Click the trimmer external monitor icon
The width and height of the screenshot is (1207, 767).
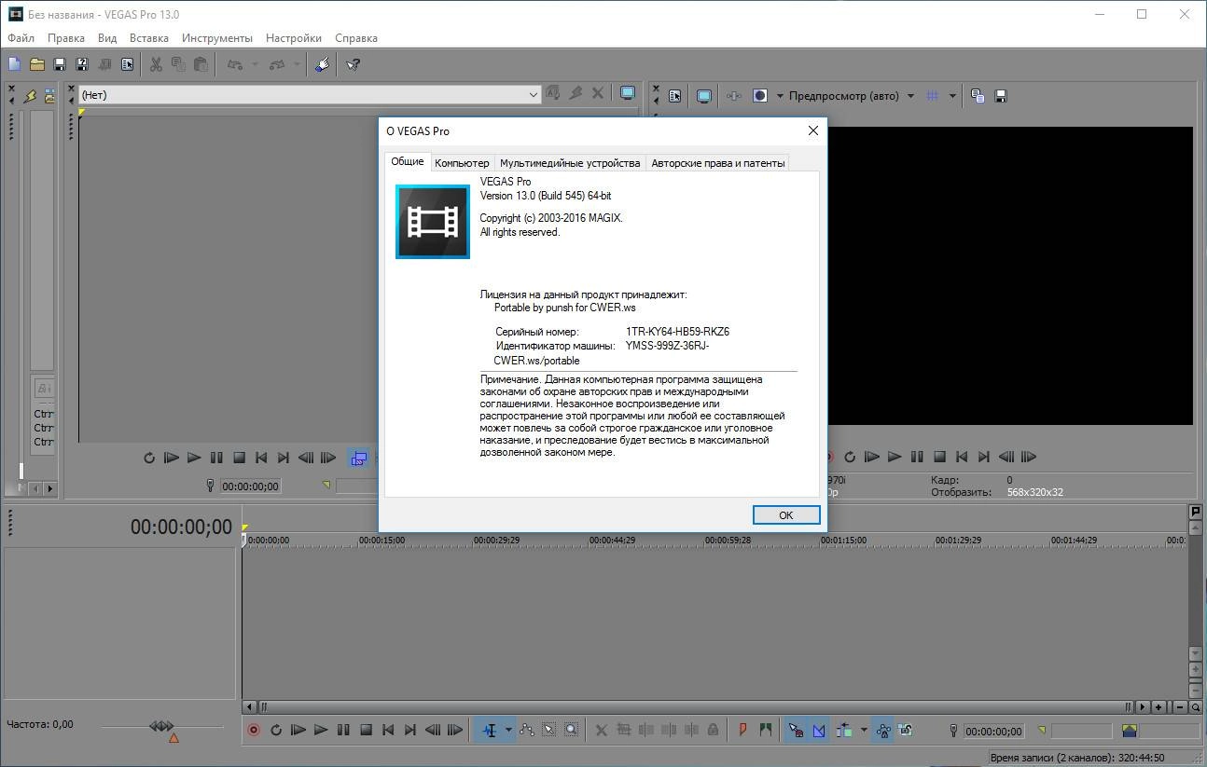(x=628, y=93)
